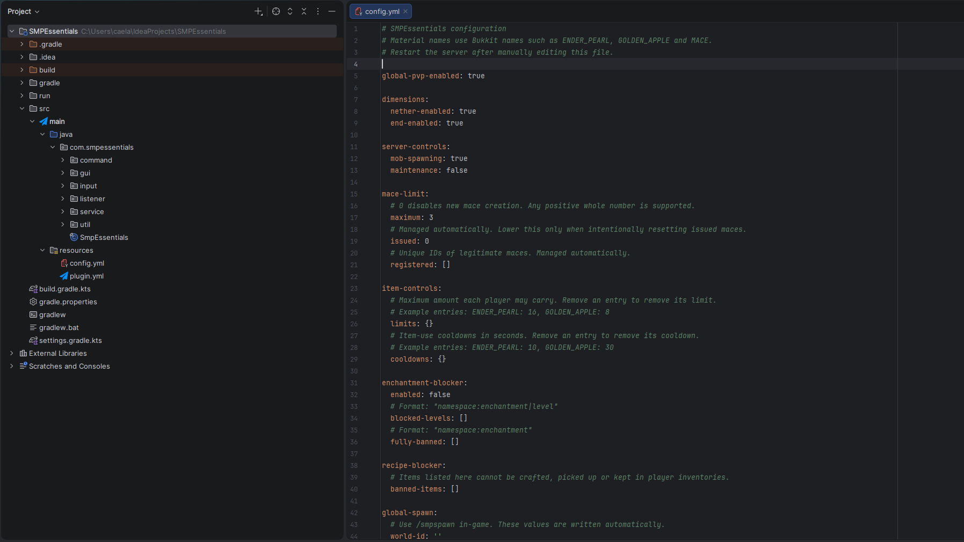Image resolution: width=964 pixels, height=542 pixels.
Task: Click the Scratches and Consoles icon
Action: coord(23,366)
